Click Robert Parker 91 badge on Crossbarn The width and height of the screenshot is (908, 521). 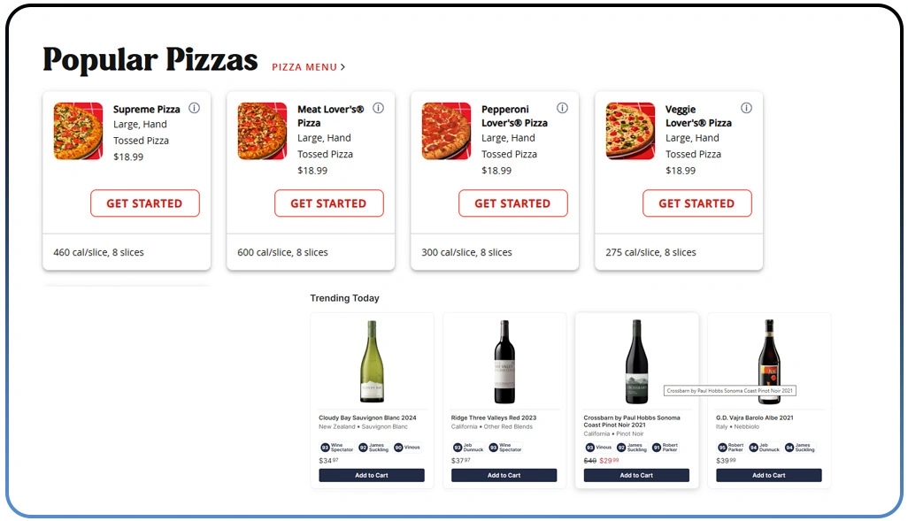tap(666, 448)
